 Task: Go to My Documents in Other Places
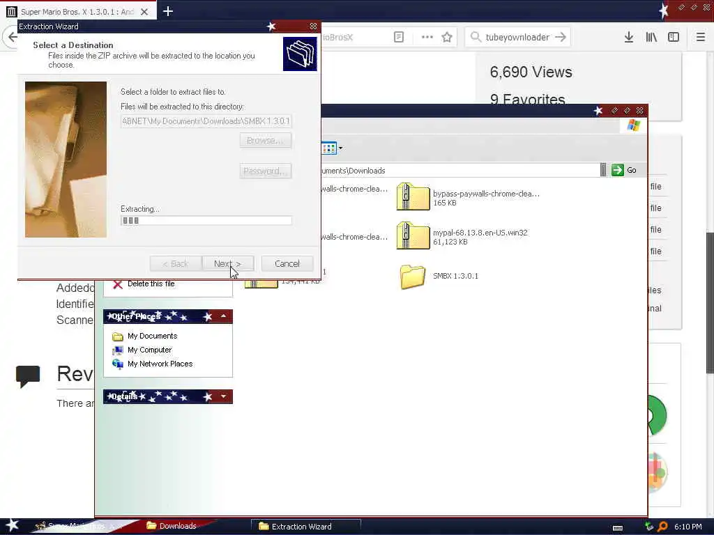coord(152,336)
